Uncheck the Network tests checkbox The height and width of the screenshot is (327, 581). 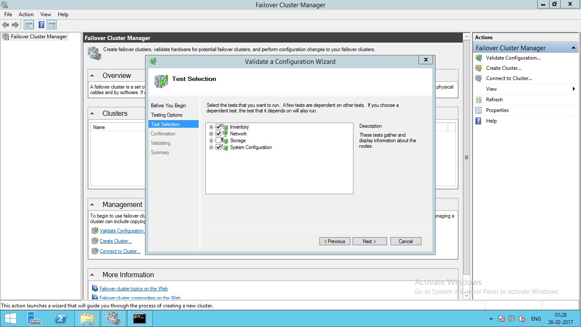[219, 134]
